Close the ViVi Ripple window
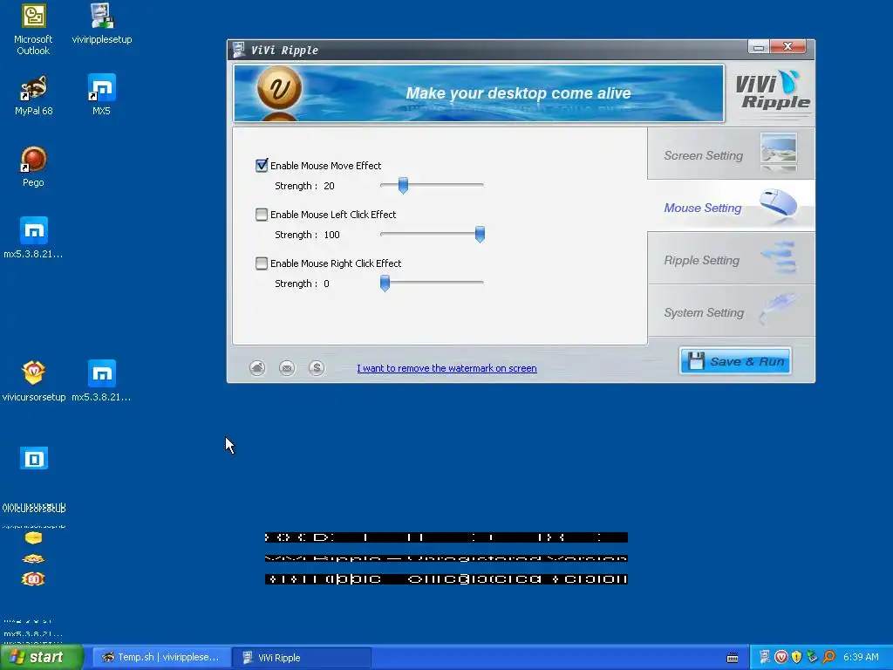893x670 pixels. 787,47
